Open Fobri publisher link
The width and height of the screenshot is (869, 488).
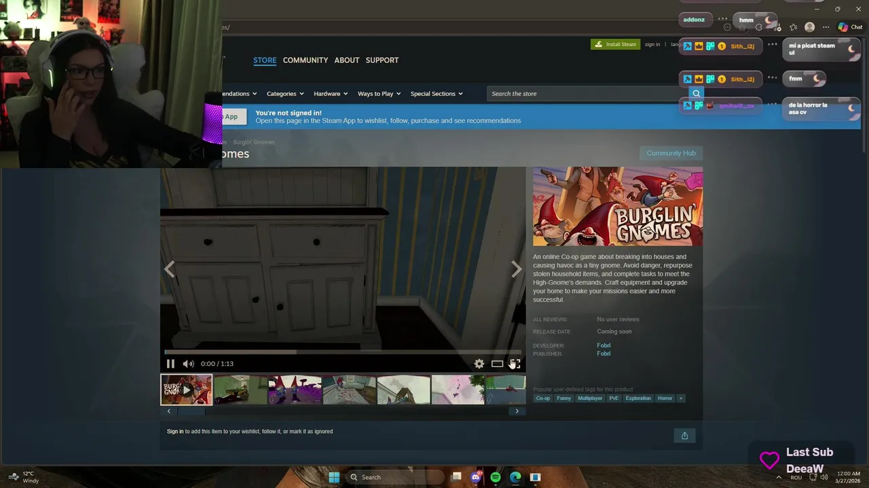pos(604,354)
